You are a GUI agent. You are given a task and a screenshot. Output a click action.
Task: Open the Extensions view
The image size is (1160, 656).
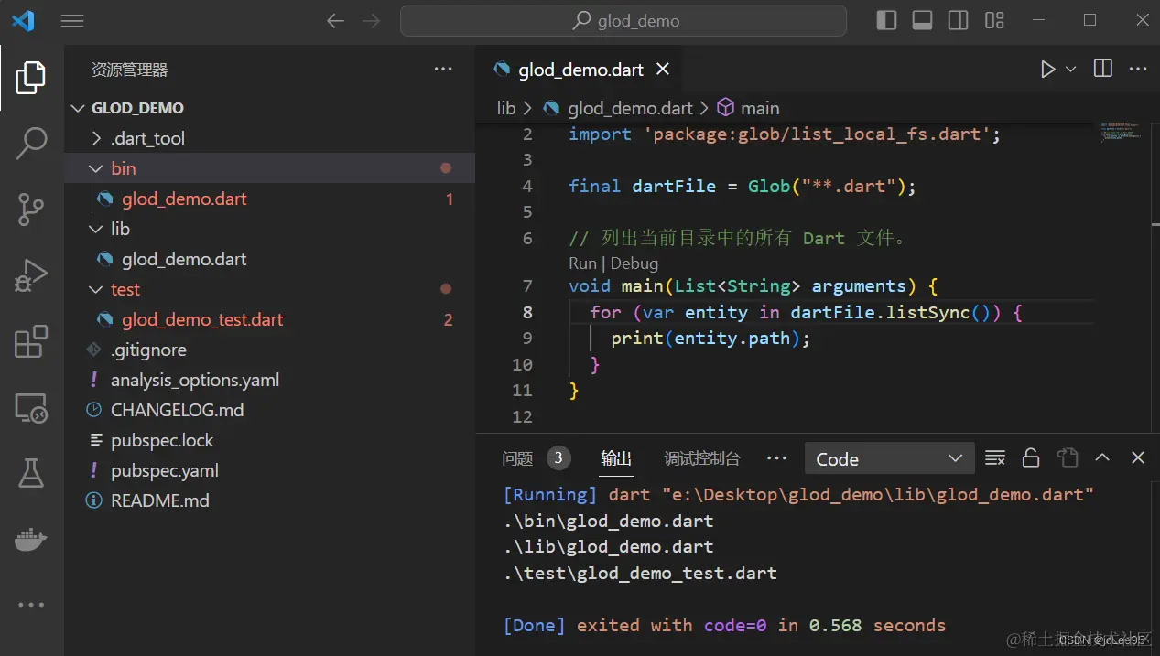pos(31,341)
